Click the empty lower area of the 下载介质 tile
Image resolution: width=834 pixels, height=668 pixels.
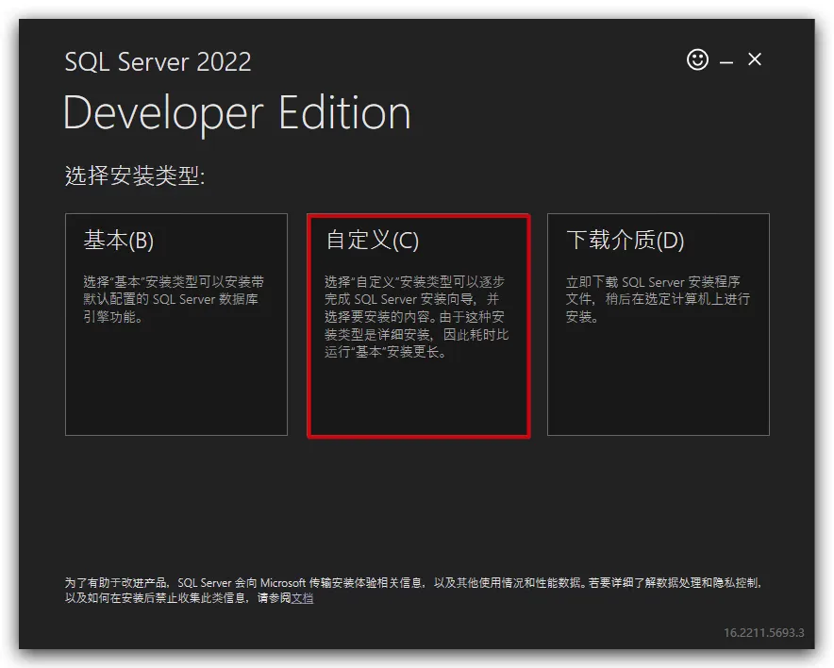658,387
